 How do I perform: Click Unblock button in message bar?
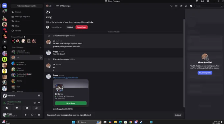click(x=178, y=115)
